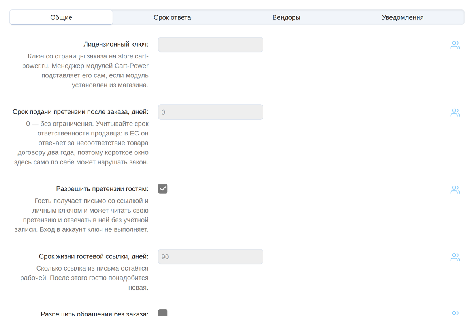
Task: Click the Срок подачи претензии days field
Action: pos(211,112)
